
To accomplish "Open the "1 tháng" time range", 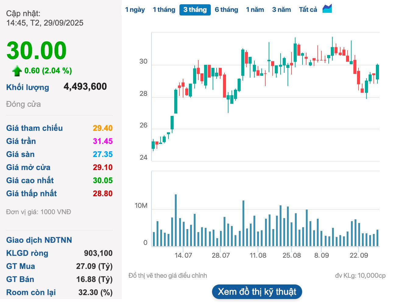I will (x=164, y=9).
